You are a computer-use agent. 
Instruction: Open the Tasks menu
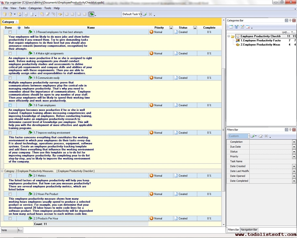click(22, 8)
